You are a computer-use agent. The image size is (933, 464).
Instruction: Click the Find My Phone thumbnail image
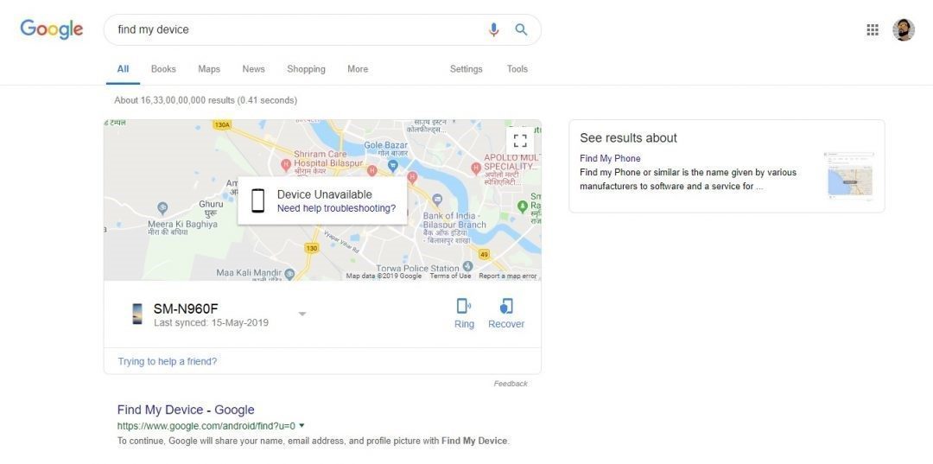click(x=849, y=175)
